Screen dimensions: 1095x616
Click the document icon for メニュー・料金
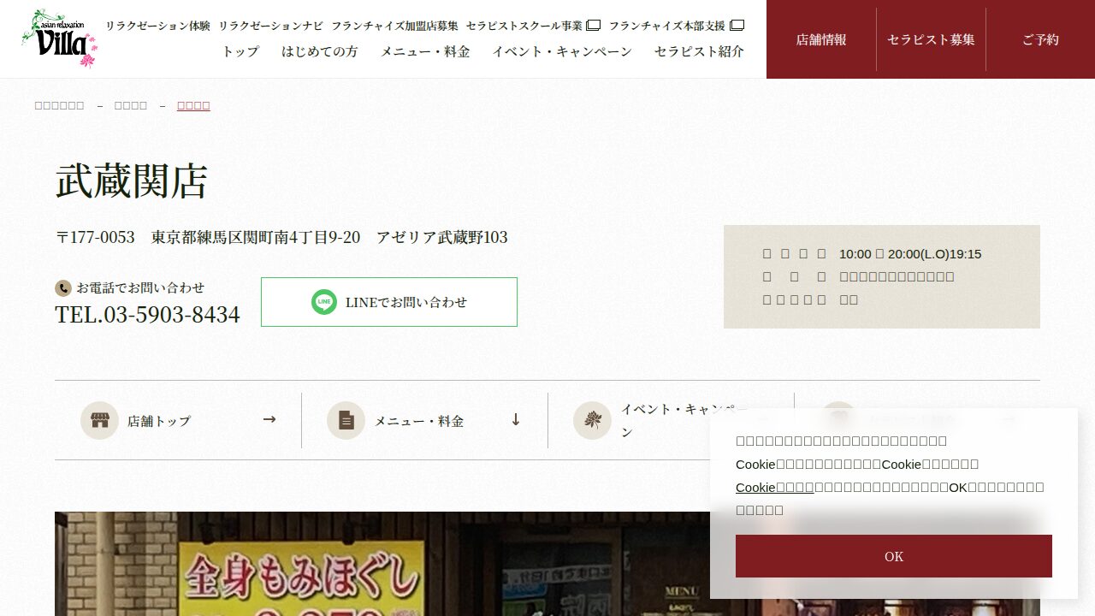tap(346, 421)
